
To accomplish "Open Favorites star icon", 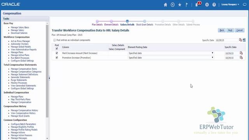I will point(180,5).
